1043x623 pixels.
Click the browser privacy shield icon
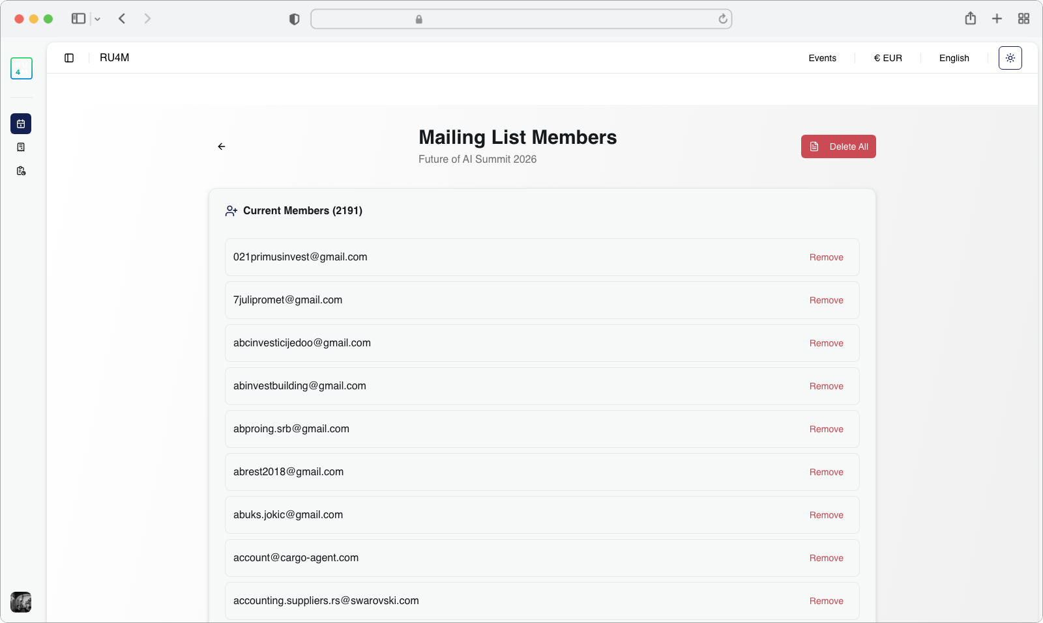[294, 20]
